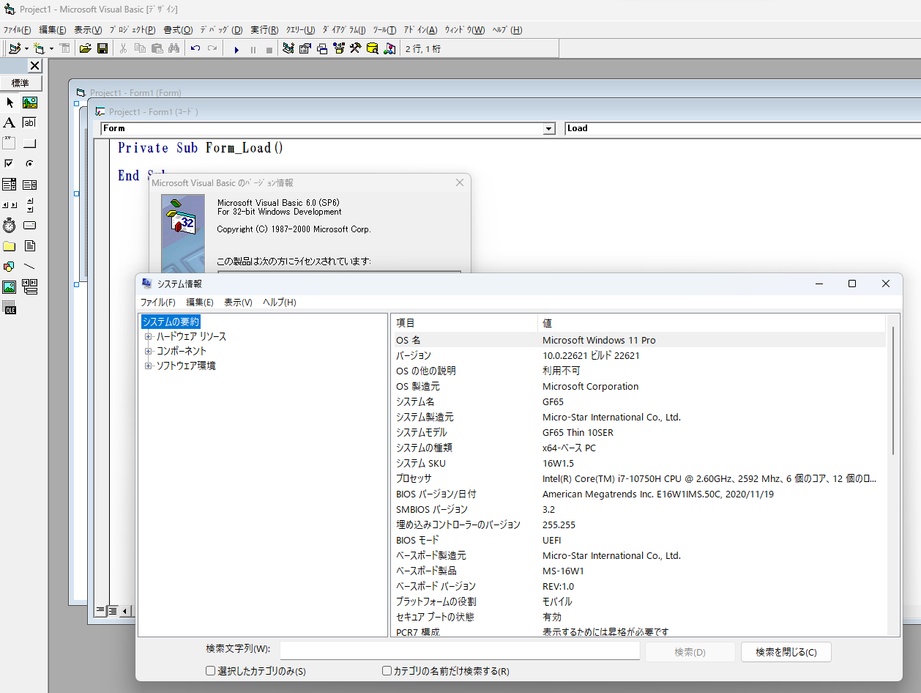The height and width of the screenshot is (693, 921).
Task: Click the 項目 column header
Action: pos(466,323)
